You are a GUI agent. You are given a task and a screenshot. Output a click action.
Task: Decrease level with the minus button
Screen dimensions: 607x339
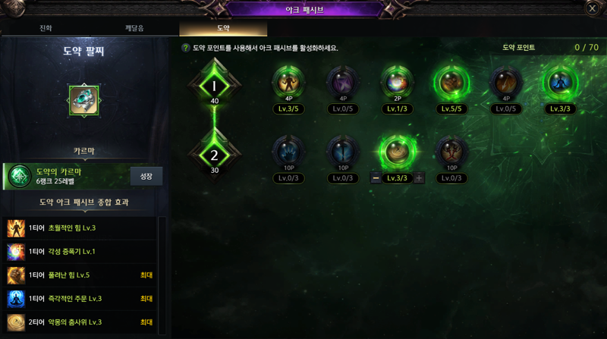pos(376,178)
